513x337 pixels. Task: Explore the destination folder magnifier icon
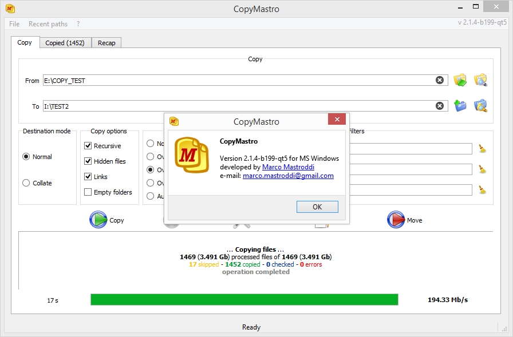[x=480, y=106]
